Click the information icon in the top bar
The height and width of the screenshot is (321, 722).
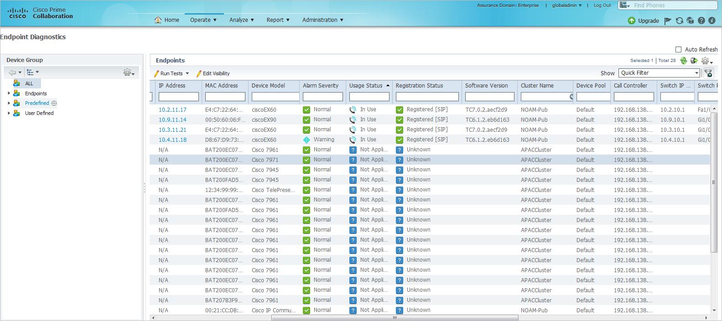[x=712, y=21]
